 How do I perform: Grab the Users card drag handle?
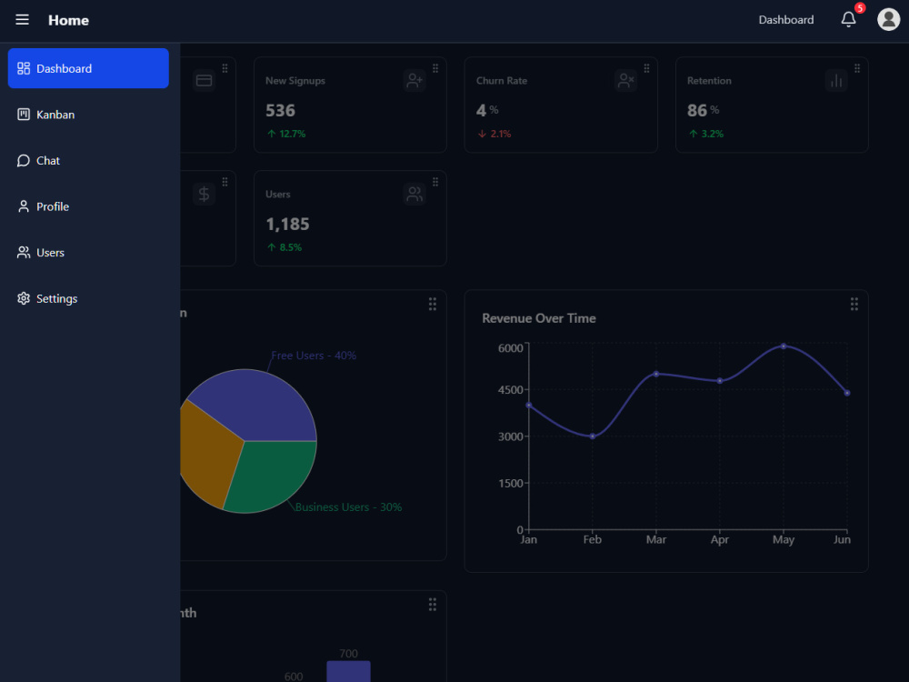click(435, 182)
